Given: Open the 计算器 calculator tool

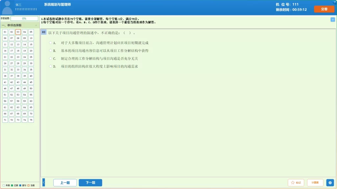Looking at the screenshot, I should pyautogui.click(x=315, y=183).
